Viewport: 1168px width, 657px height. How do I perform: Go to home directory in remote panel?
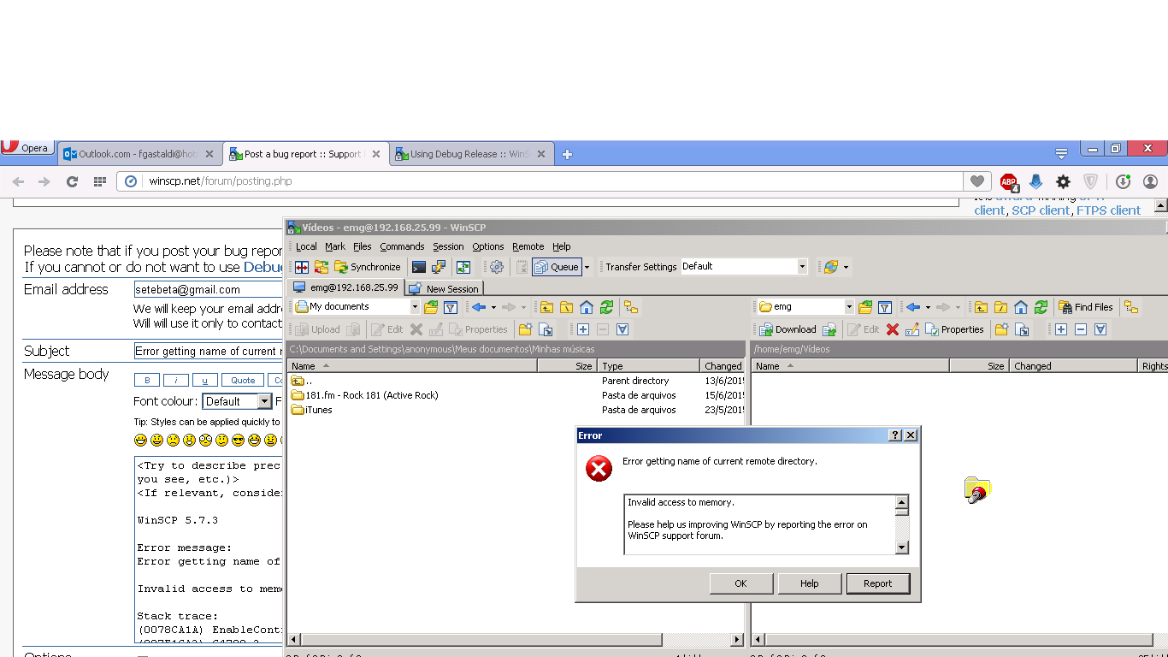(x=1021, y=307)
